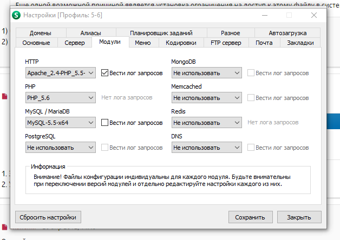Expand the Memcached dropdown list
The height and width of the screenshot is (240, 340).
coord(207,98)
